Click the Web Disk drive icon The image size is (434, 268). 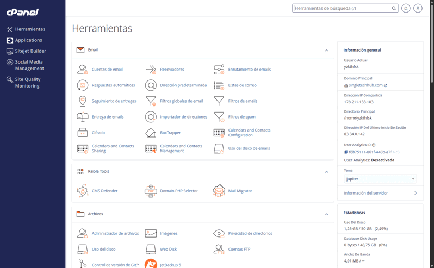tap(151, 249)
